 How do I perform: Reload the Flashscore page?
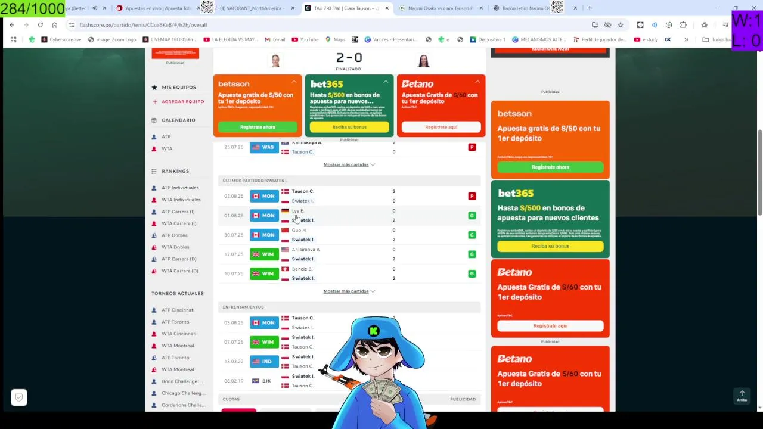click(x=40, y=25)
